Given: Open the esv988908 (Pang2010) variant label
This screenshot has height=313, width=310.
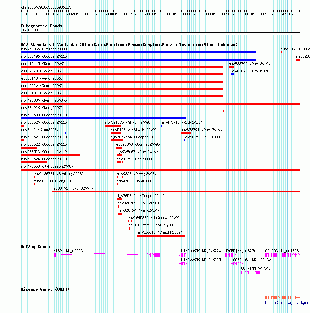Looking at the screenshot, I should [x=55, y=181].
